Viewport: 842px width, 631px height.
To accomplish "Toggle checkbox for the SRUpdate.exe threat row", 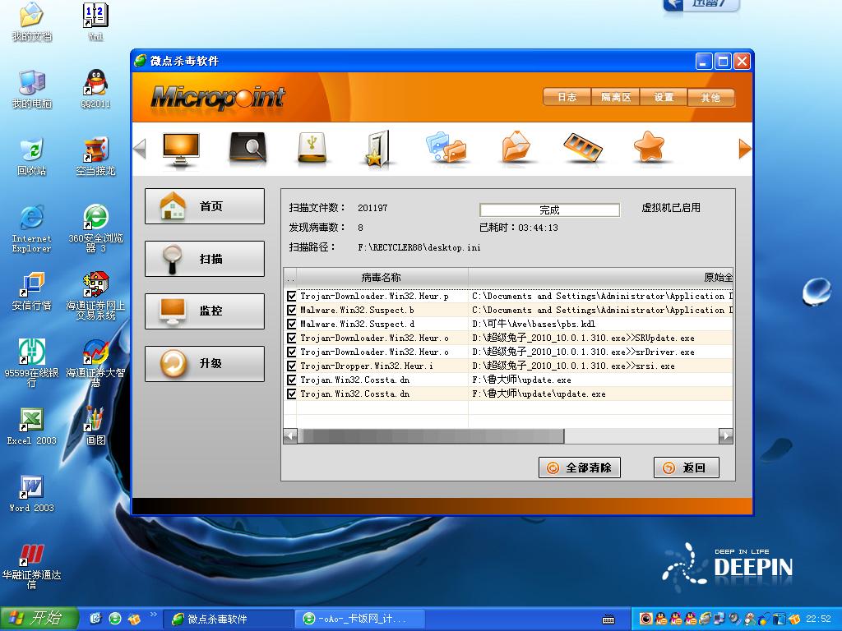I will pyautogui.click(x=292, y=338).
